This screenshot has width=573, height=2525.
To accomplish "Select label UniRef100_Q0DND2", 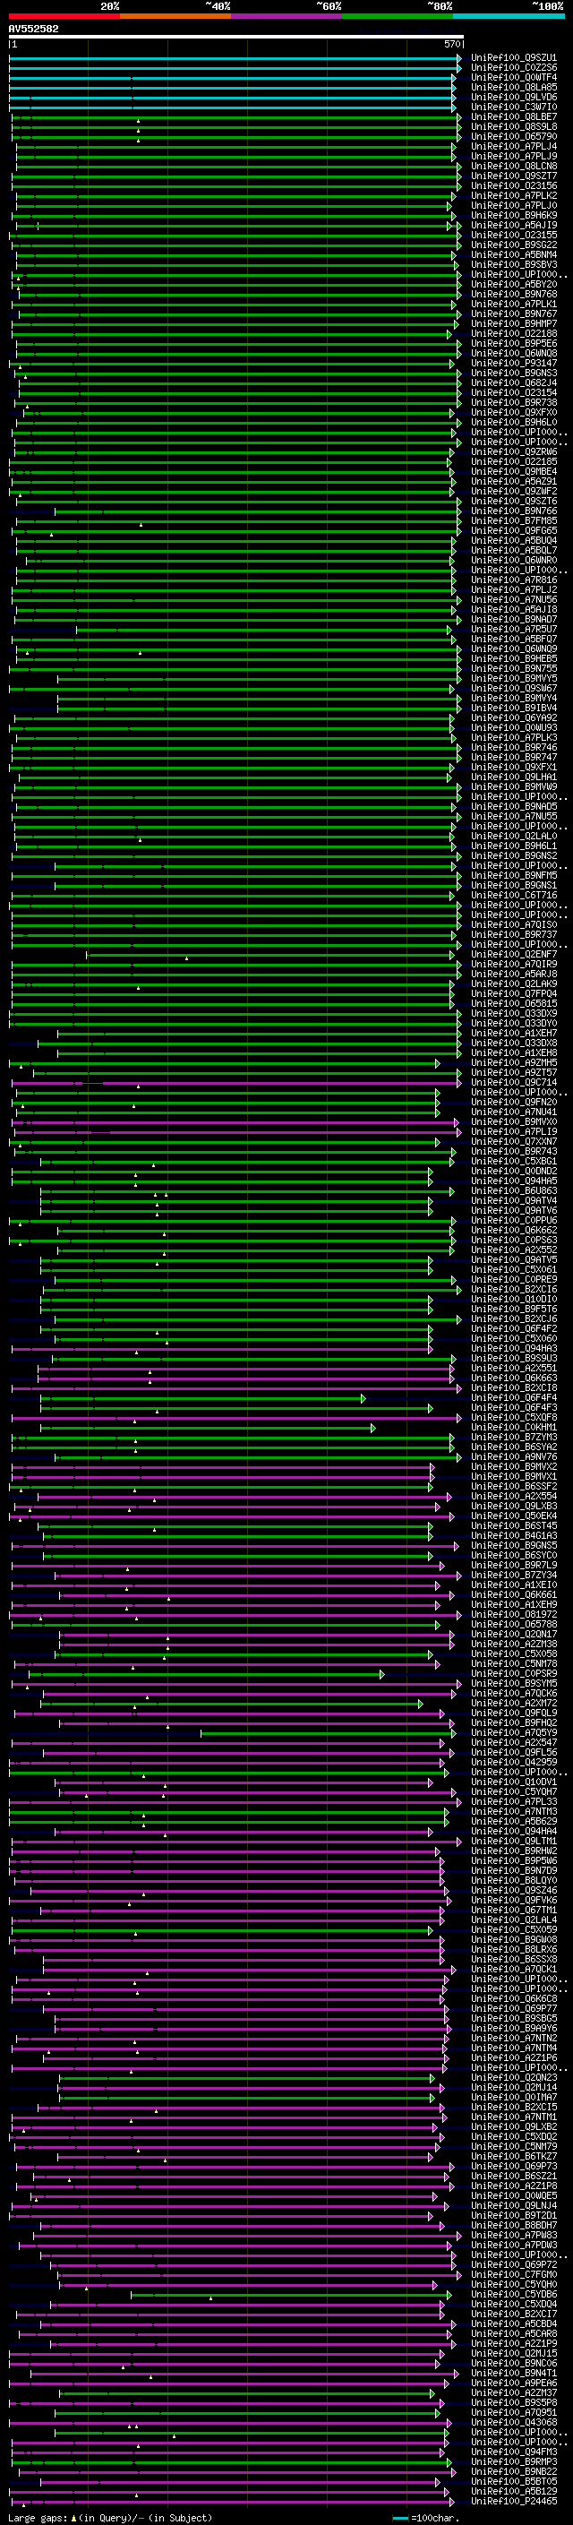I will point(513,1171).
